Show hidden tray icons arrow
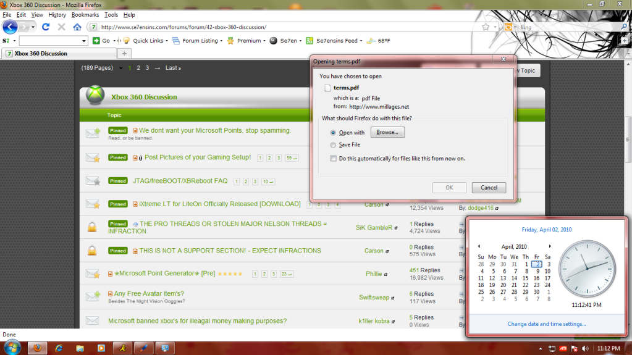The image size is (632, 355). 541,349
